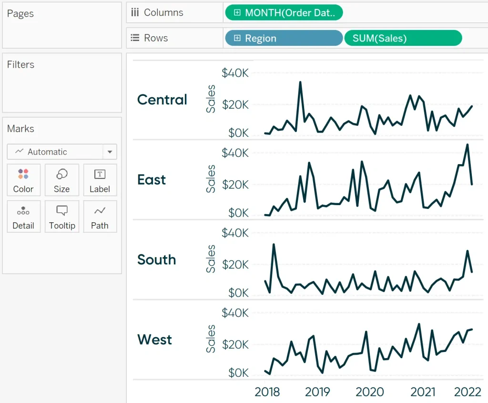
Task: Expand the MONTH(Order Date) pill hierarchy
Action: (x=237, y=13)
